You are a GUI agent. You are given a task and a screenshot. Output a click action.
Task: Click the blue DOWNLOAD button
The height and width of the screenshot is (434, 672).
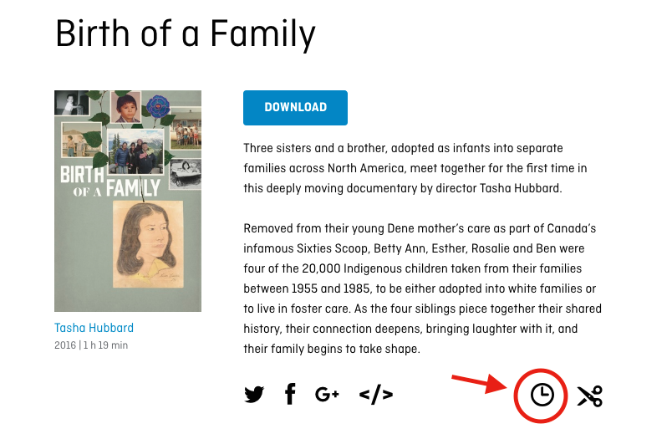(295, 108)
